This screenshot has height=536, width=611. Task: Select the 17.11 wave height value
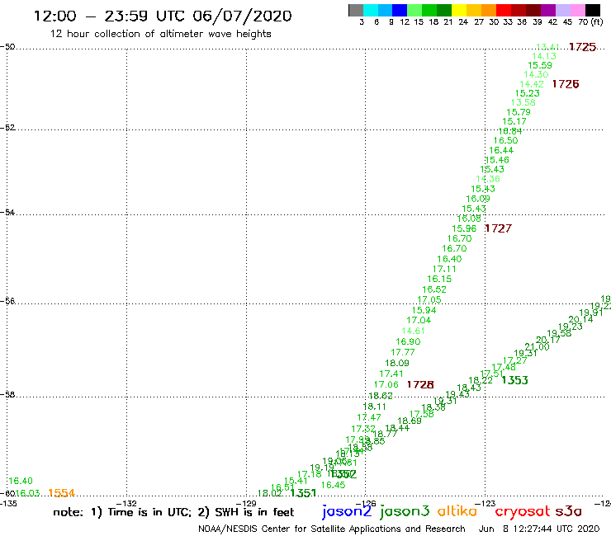click(444, 269)
